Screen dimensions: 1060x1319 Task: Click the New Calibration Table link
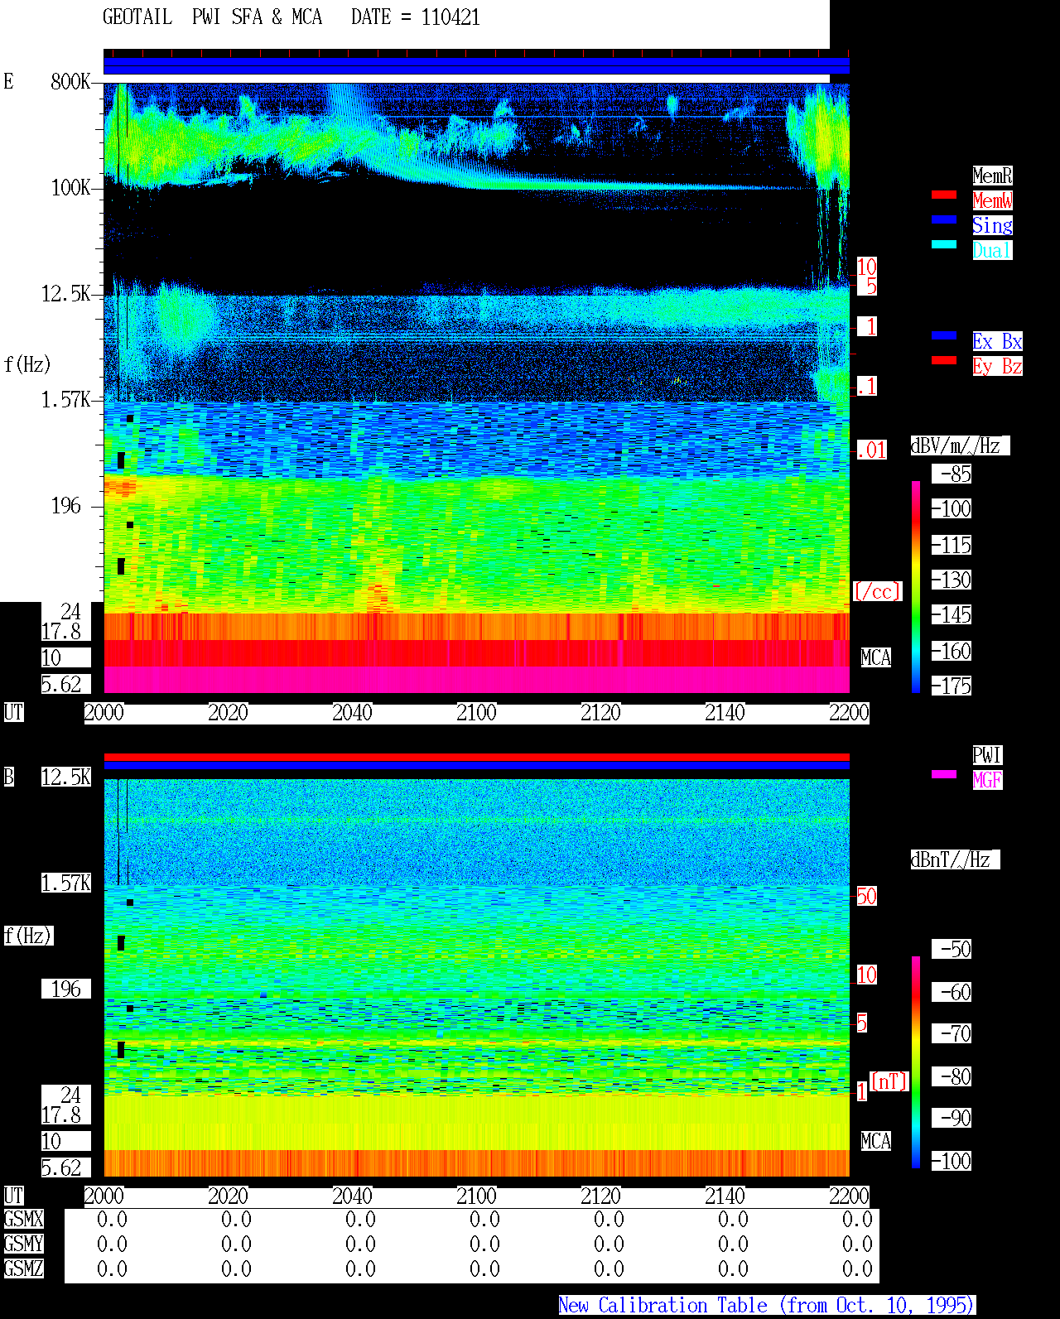(x=767, y=1306)
